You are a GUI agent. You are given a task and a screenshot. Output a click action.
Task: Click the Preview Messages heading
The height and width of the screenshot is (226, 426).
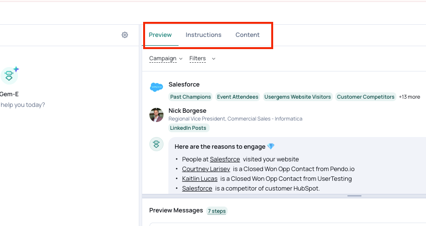176,210
